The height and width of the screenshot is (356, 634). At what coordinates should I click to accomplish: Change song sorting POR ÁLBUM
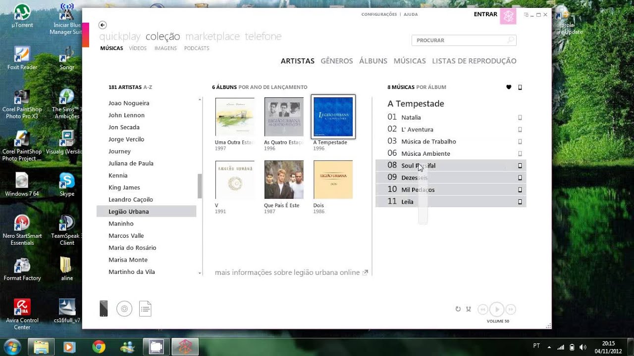click(431, 87)
